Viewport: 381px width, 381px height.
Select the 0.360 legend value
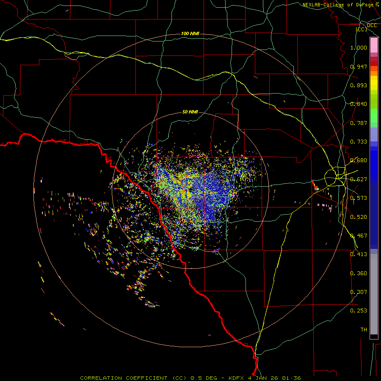point(359,273)
